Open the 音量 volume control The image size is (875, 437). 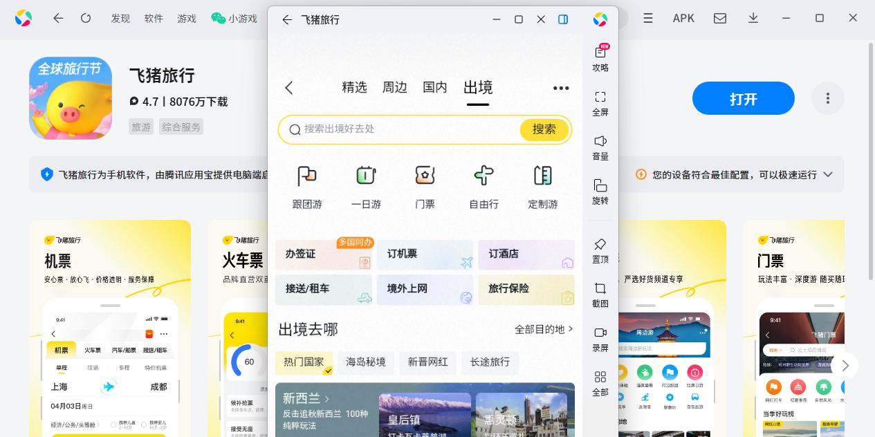[600, 147]
